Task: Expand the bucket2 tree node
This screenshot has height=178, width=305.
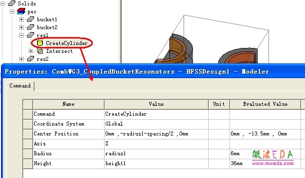Action: (x=21, y=27)
